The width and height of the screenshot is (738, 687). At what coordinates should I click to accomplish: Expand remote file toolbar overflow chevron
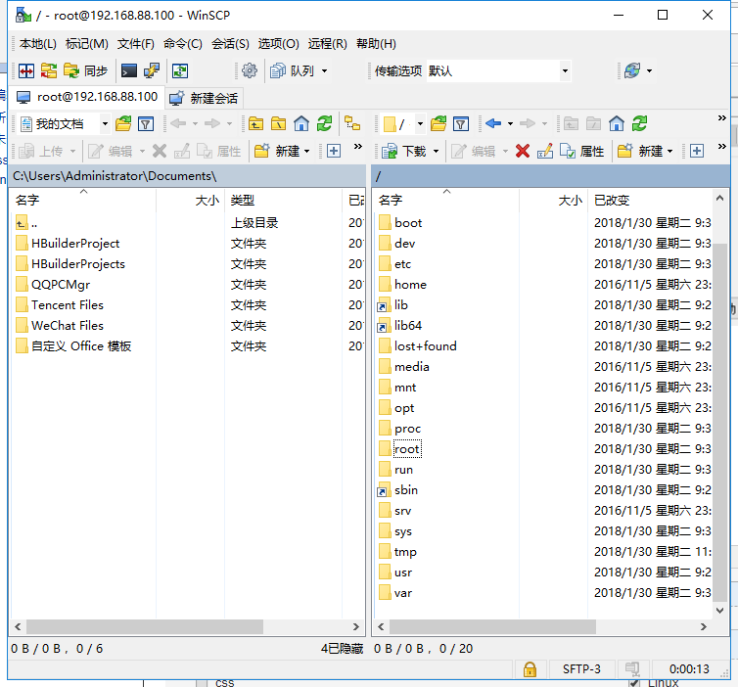coord(721,147)
